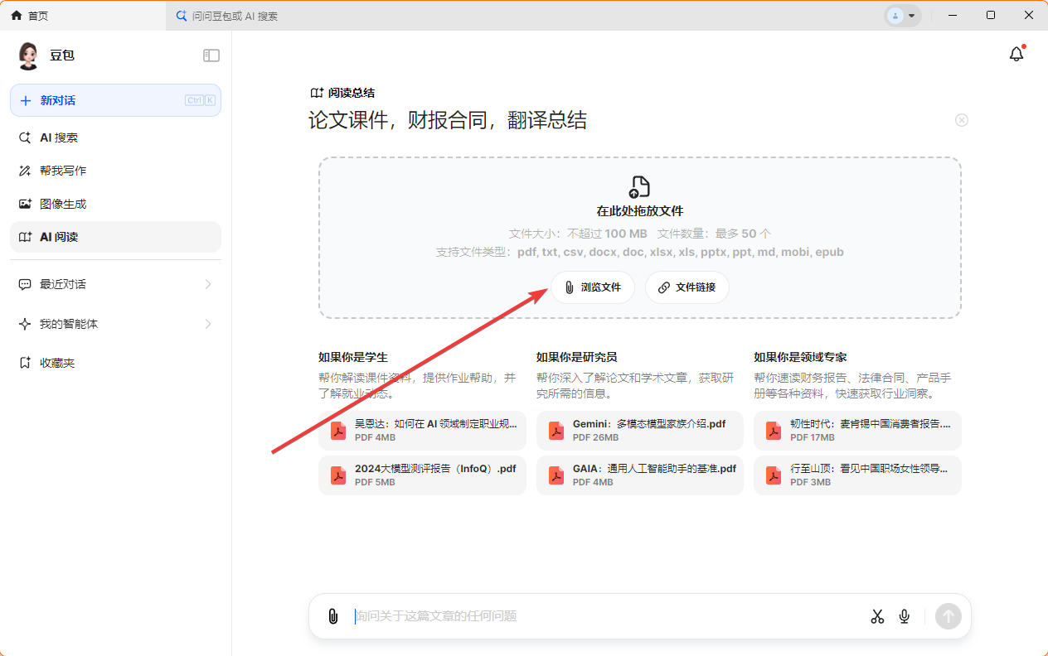Click the paperclip attach icon in input bar
1048x656 pixels.
coord(333,616)
